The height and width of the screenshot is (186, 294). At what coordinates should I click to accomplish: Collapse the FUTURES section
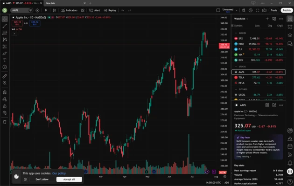[x=236, y=89]
